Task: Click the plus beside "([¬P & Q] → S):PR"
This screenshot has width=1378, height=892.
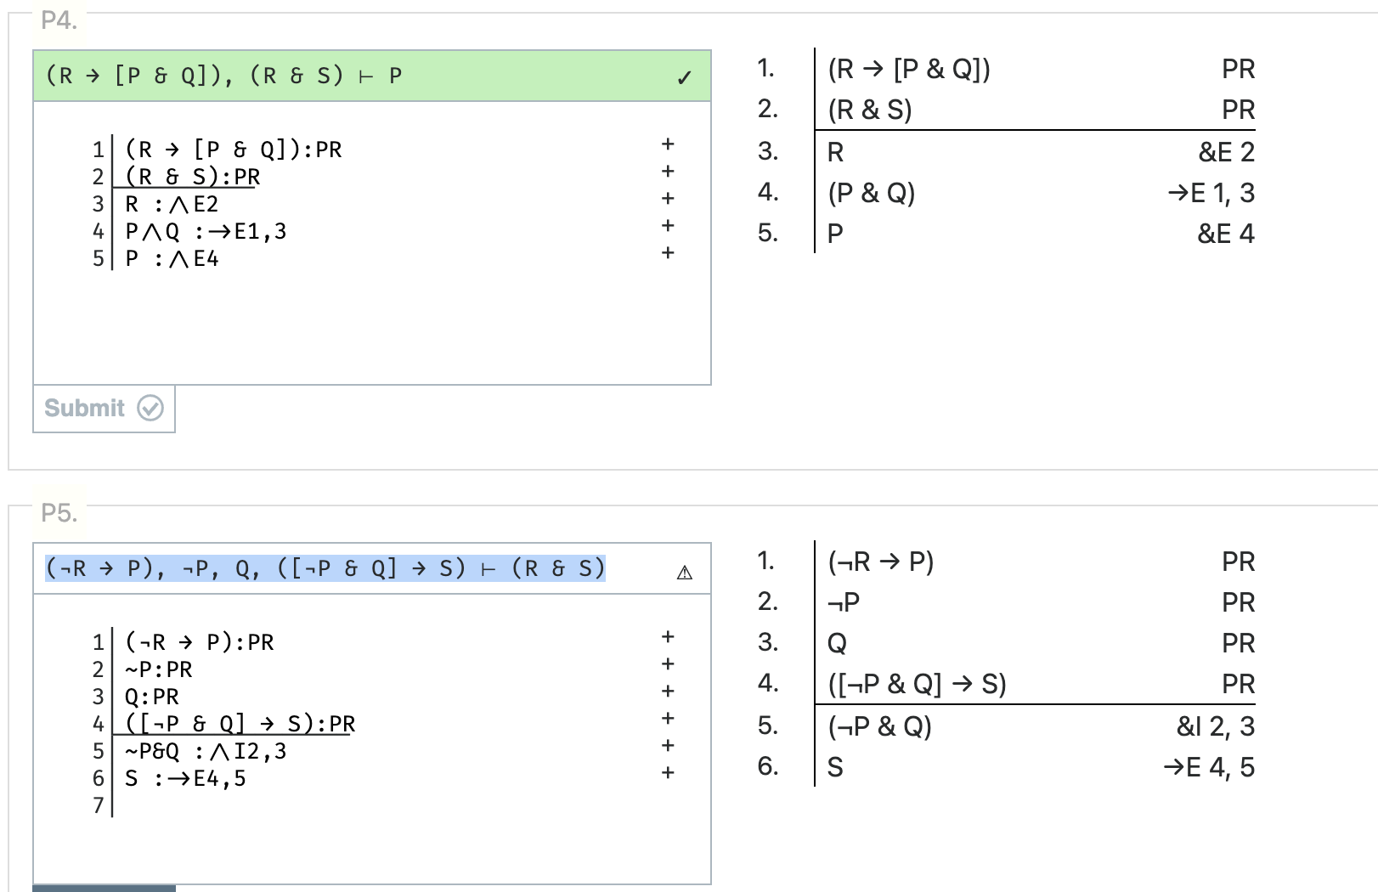Action: 668,719
